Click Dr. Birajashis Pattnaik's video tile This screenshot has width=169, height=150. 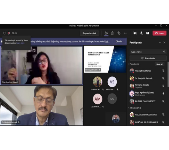(41, 106)
